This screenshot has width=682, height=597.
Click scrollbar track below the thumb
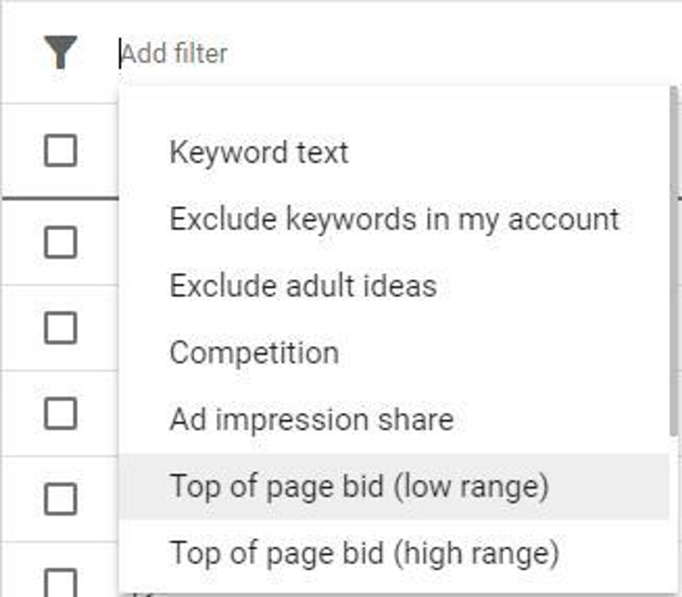(x=674, y=513)
